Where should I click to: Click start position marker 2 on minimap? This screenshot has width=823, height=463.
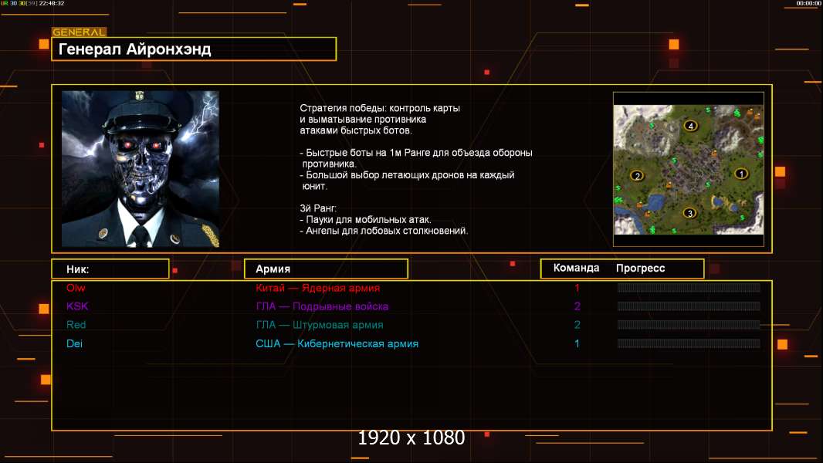coord(637,176)
